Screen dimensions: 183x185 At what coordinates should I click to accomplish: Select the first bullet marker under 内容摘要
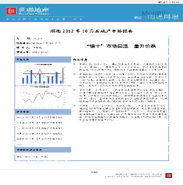pyautogui.click(x=75, y=64)
